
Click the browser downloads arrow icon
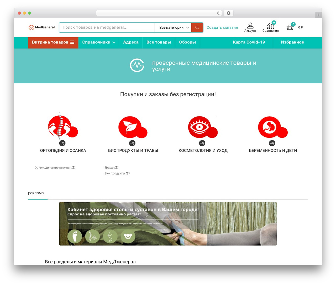(229, 13)
